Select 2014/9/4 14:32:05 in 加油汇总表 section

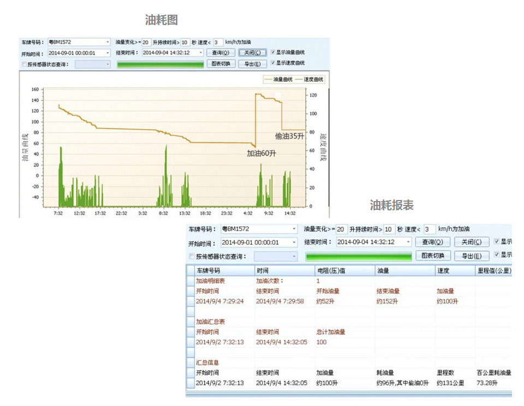pyautogui.click(x=282, y=342)
